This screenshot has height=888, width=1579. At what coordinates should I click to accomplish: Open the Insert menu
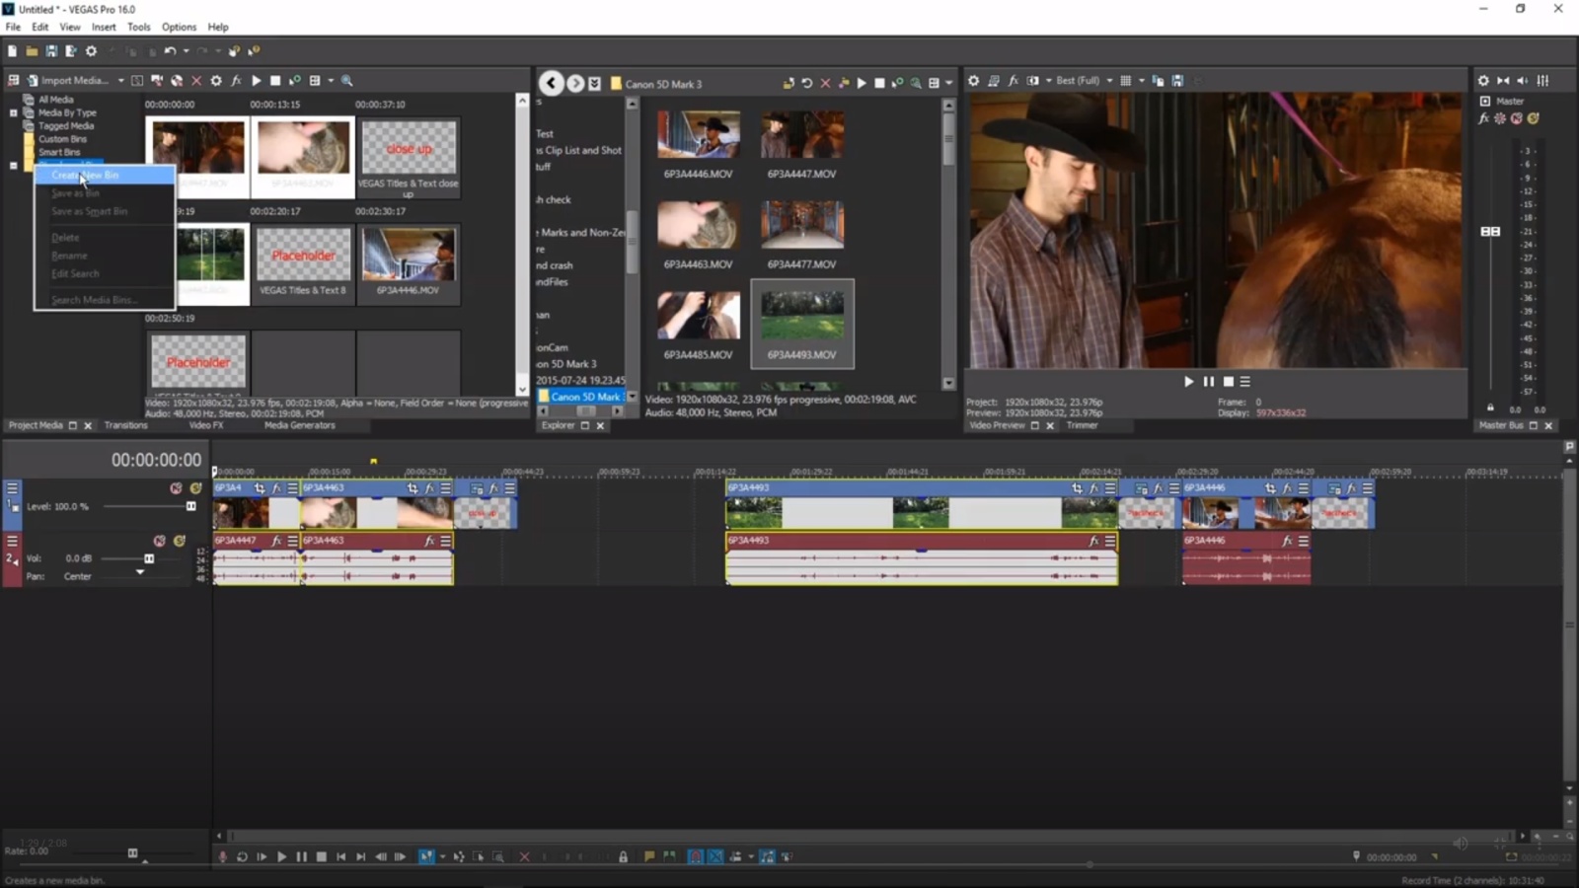point(104,27)
